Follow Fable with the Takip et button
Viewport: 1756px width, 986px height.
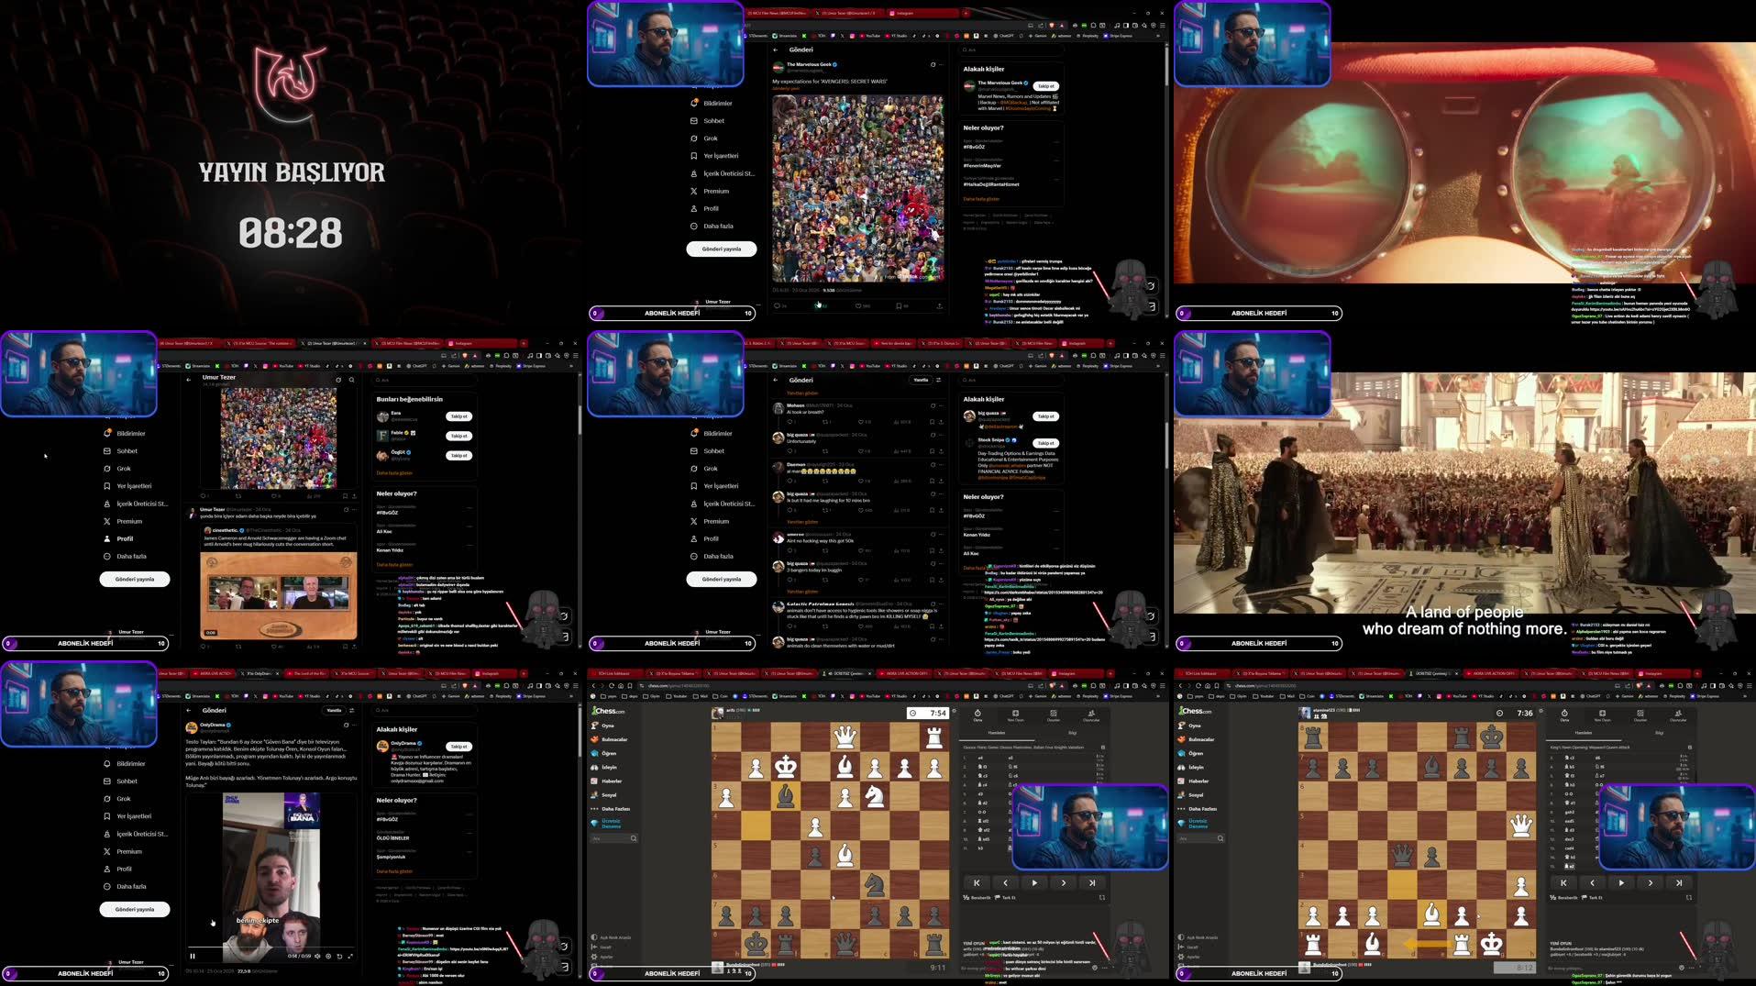coord(458,436)
